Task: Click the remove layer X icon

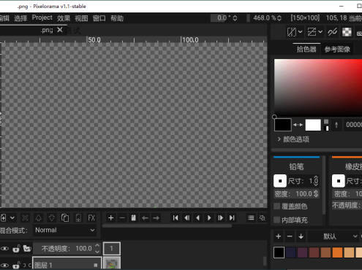Action: 25,218
